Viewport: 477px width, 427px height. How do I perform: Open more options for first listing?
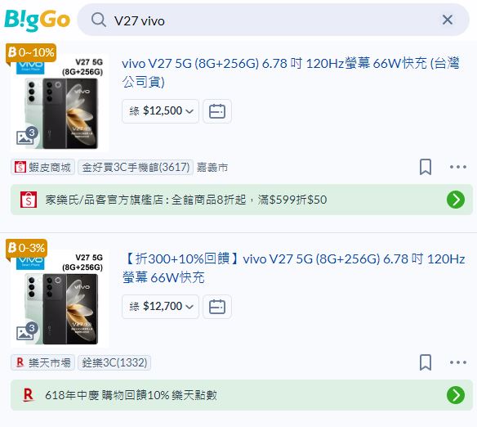pyautogui.click(x=458, y=167)
